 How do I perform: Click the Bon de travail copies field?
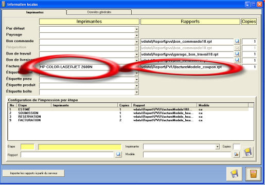point(249,54)
